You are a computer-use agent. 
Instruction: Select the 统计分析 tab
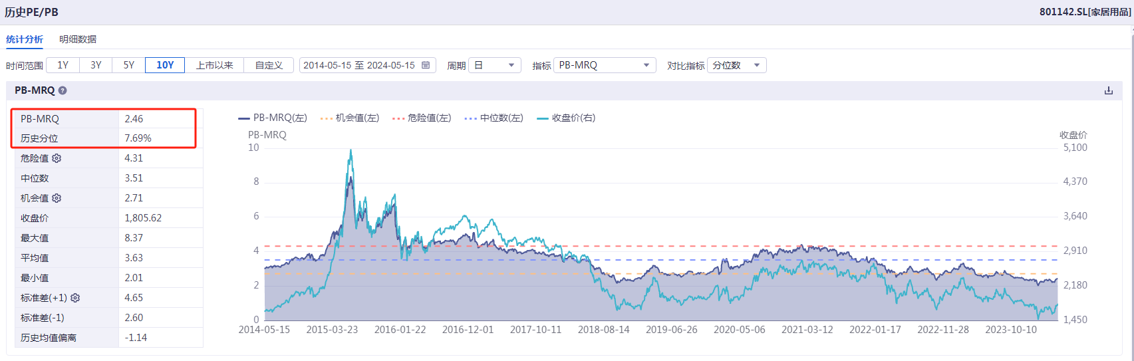click(x=25, y=39)
